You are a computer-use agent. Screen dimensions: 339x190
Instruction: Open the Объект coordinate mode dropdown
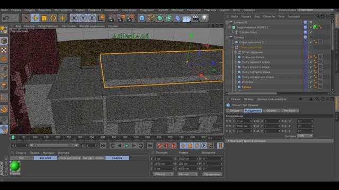(x=164, y=174)
